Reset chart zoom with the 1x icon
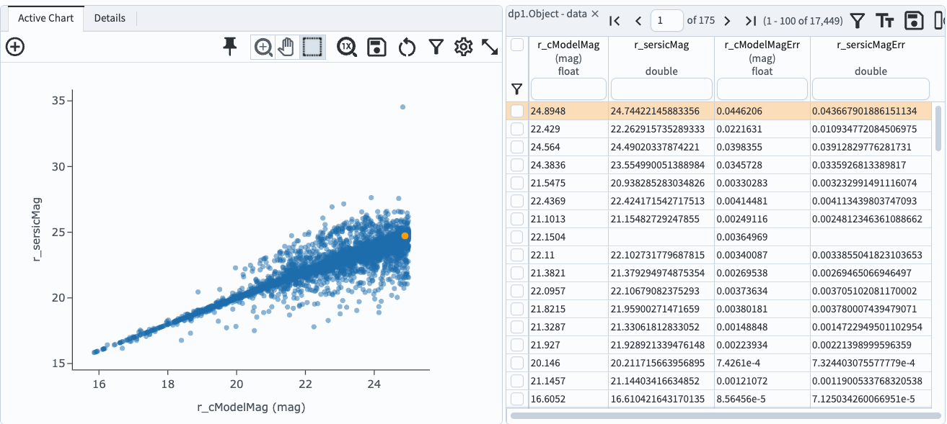The image size is (947, 424). (x=346, y=48)
